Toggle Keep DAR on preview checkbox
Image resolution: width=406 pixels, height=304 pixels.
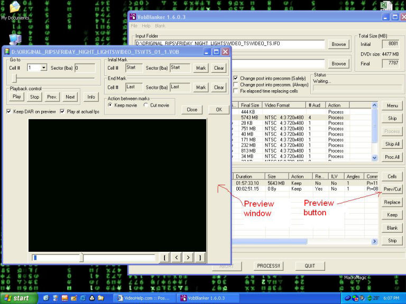[x=9, y=111]
